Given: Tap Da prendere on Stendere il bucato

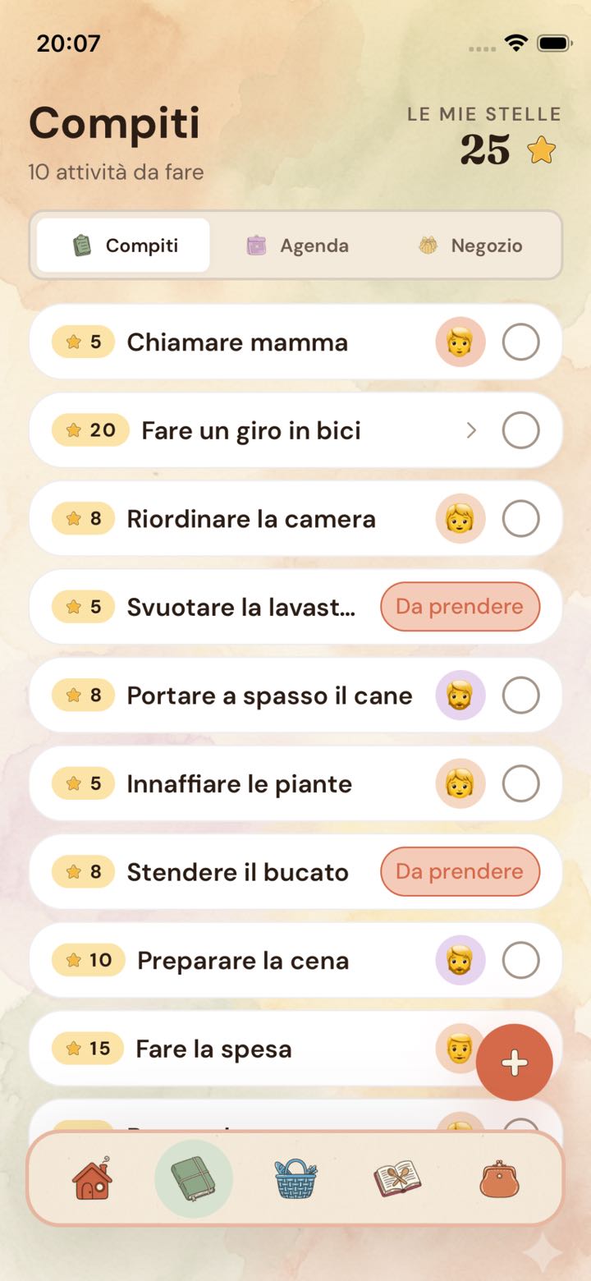Looking at the screenshot, I should (x=460, y=871).
